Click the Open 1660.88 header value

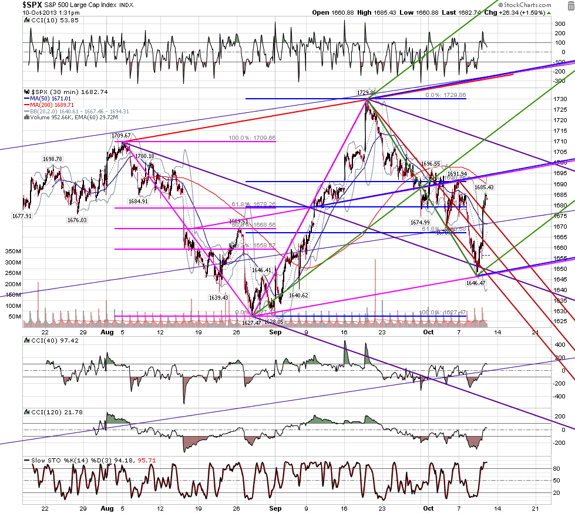click(333, 12)
